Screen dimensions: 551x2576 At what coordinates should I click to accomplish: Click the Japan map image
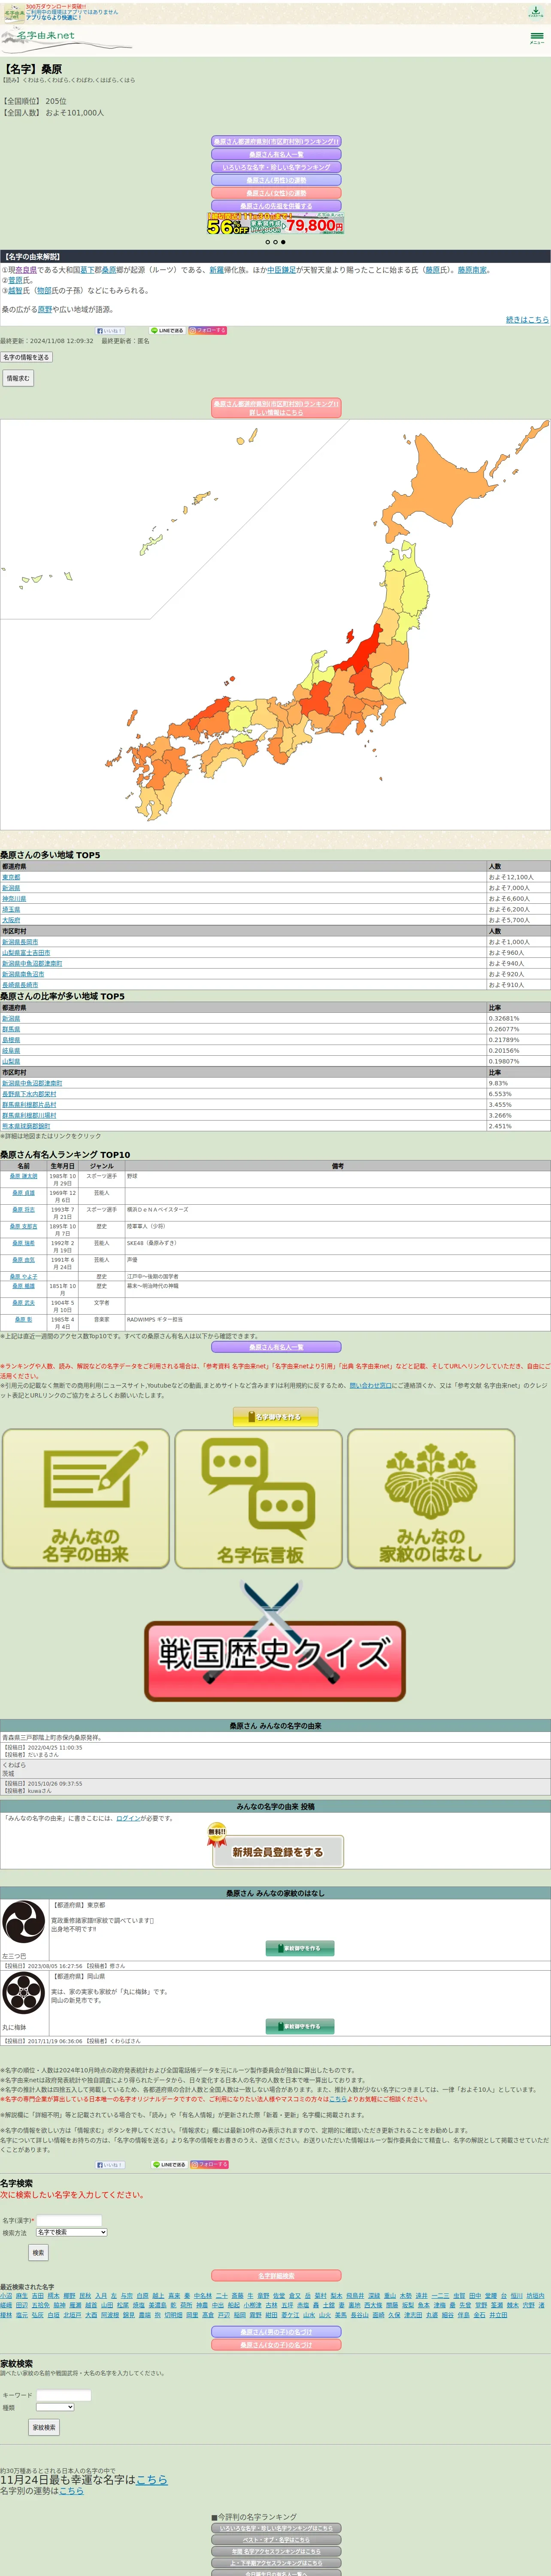pyautogui.click(x=275, y=623)
